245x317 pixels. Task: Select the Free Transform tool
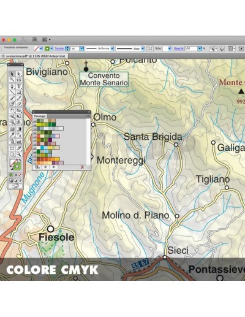point(19,116)
